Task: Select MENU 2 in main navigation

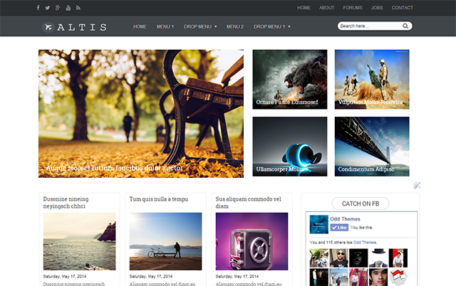Action: pos(235,27)
